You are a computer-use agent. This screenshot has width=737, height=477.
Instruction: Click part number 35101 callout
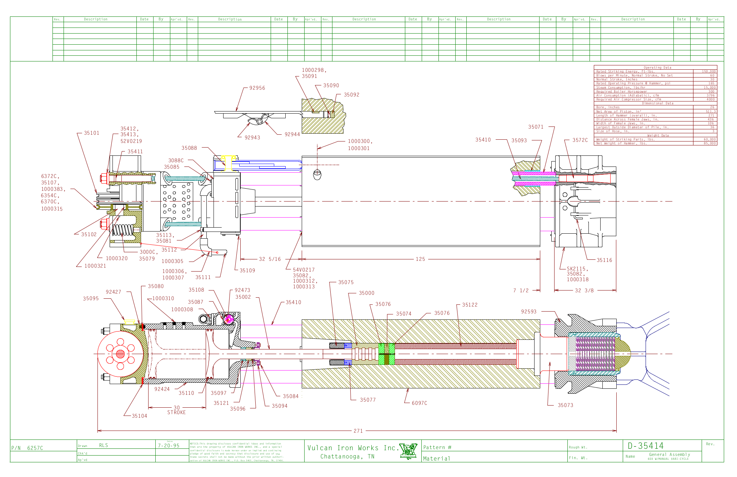click(92, 133)
